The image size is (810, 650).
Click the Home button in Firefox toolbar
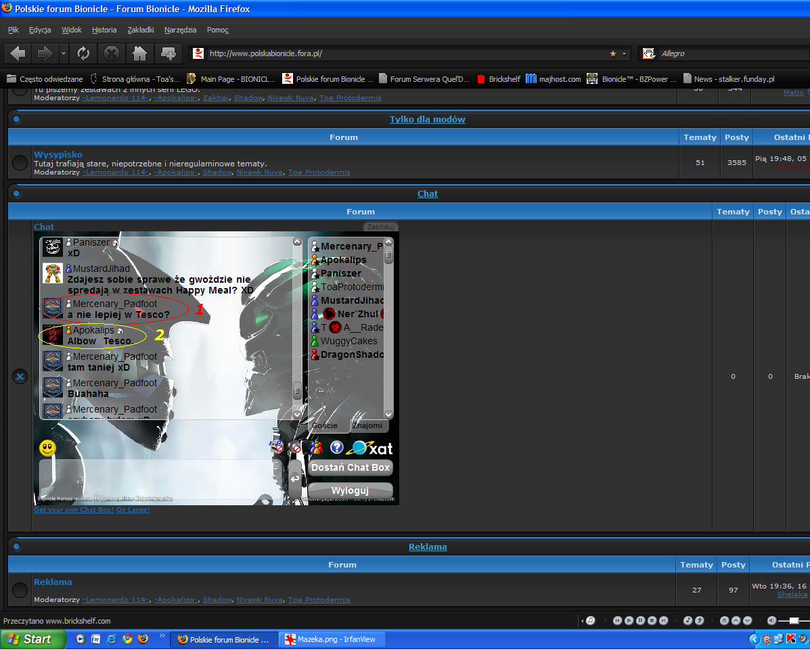139,53
